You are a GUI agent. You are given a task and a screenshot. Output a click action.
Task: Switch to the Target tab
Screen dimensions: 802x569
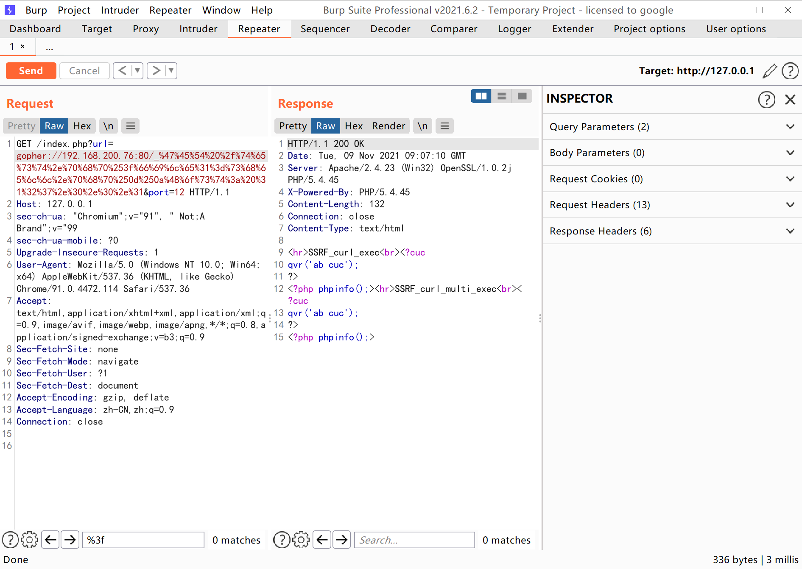click(x=97, y=29)
